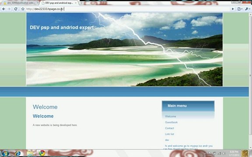Open the Welcome link in Main menu

pos(170,116)
